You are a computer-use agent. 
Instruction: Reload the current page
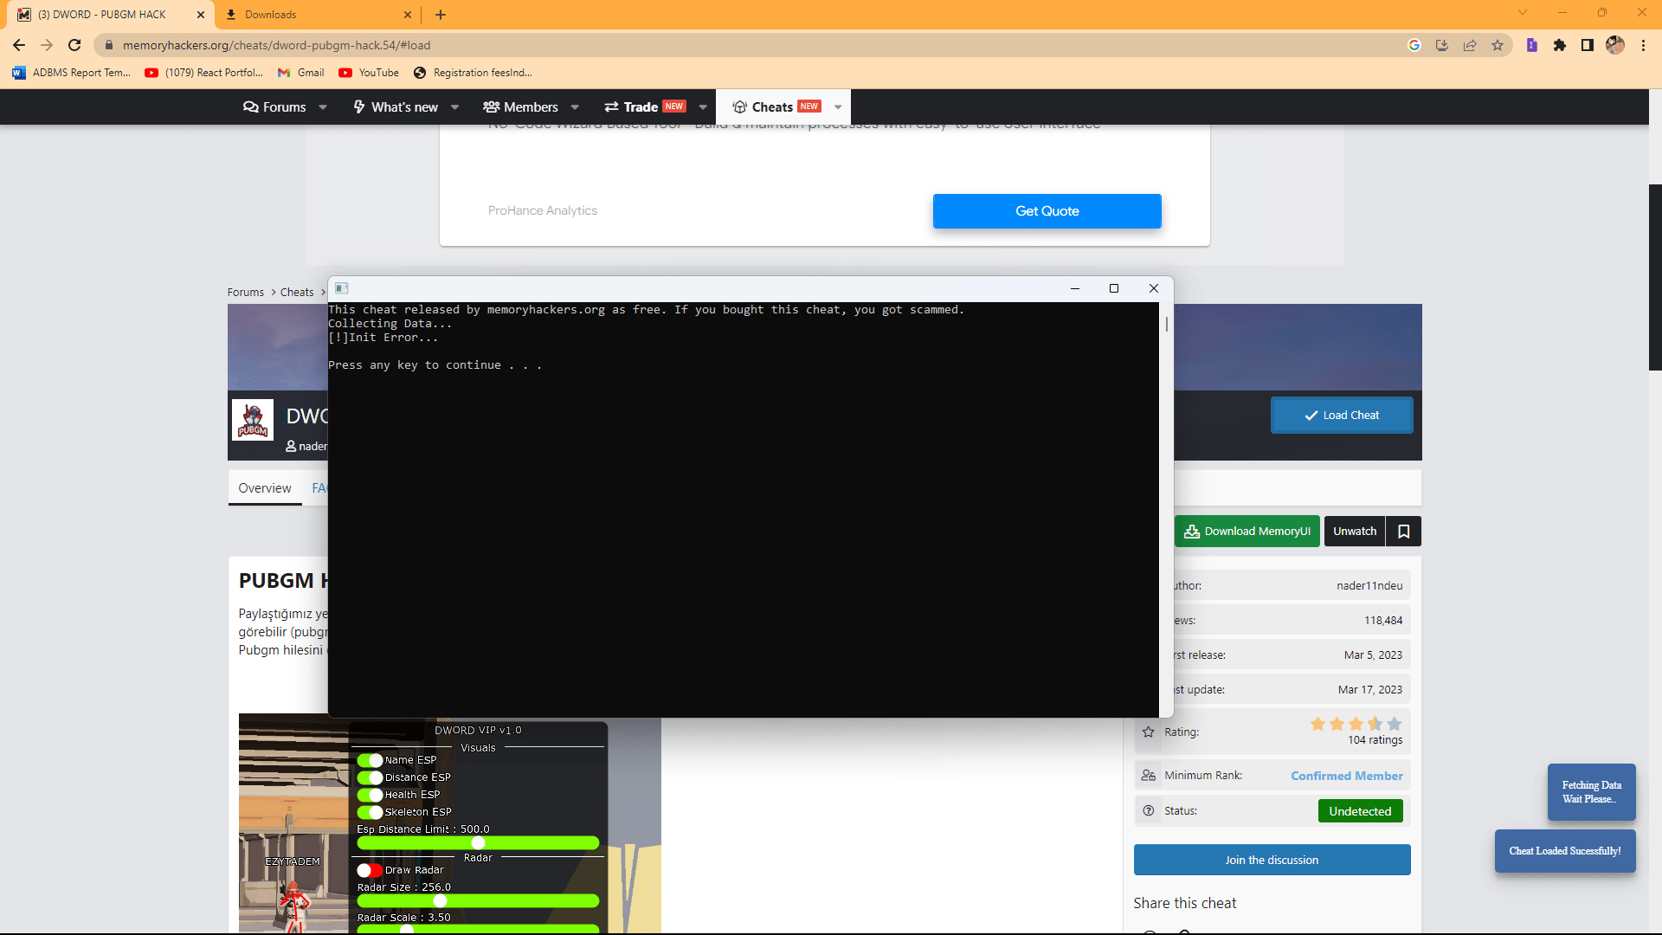point(74,45)
